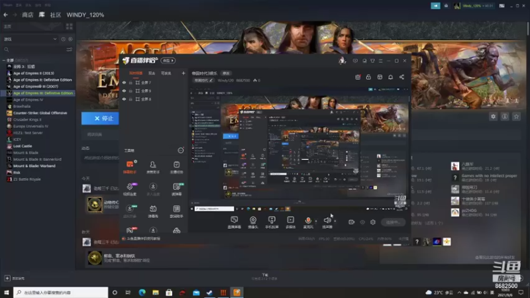Open Steam library filter options icon

70,50
